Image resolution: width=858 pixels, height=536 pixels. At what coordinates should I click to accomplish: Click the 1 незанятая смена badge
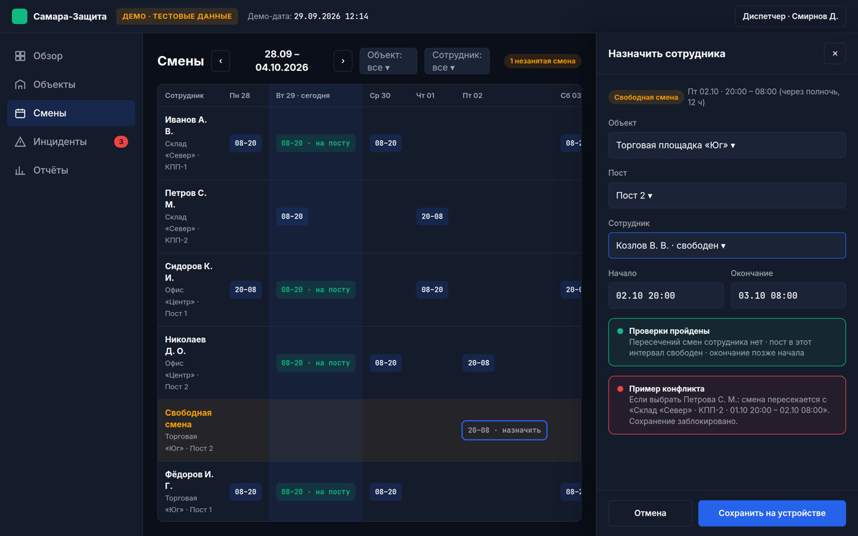pos(542,61)
